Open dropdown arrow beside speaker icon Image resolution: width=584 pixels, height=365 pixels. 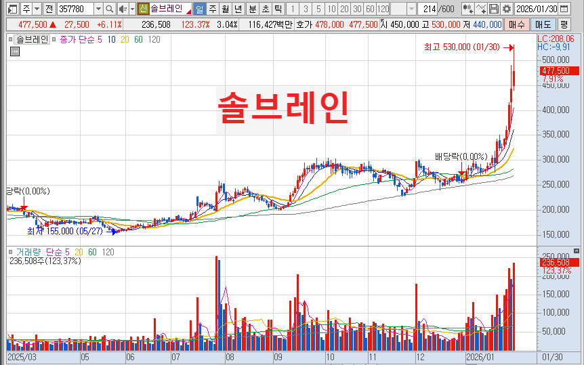[x=132, y=9]
